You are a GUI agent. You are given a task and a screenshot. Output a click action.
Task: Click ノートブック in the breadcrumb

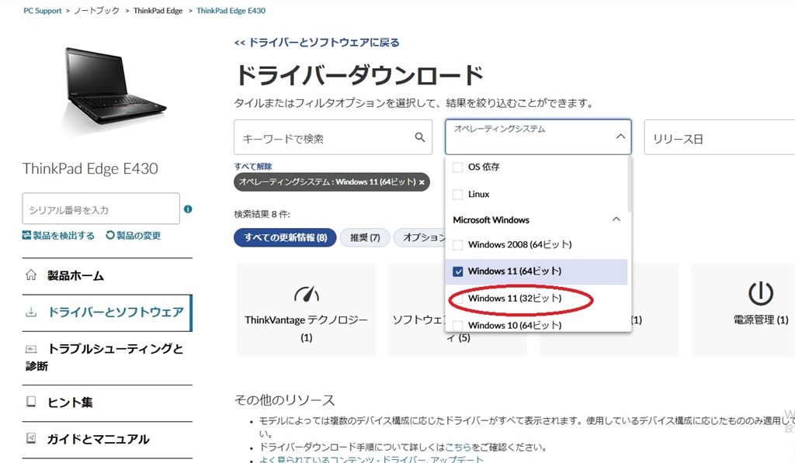pos(97,11)
